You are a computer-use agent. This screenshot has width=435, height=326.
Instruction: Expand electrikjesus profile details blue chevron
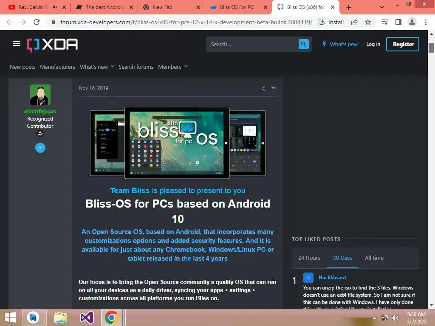tap(40, 148)
